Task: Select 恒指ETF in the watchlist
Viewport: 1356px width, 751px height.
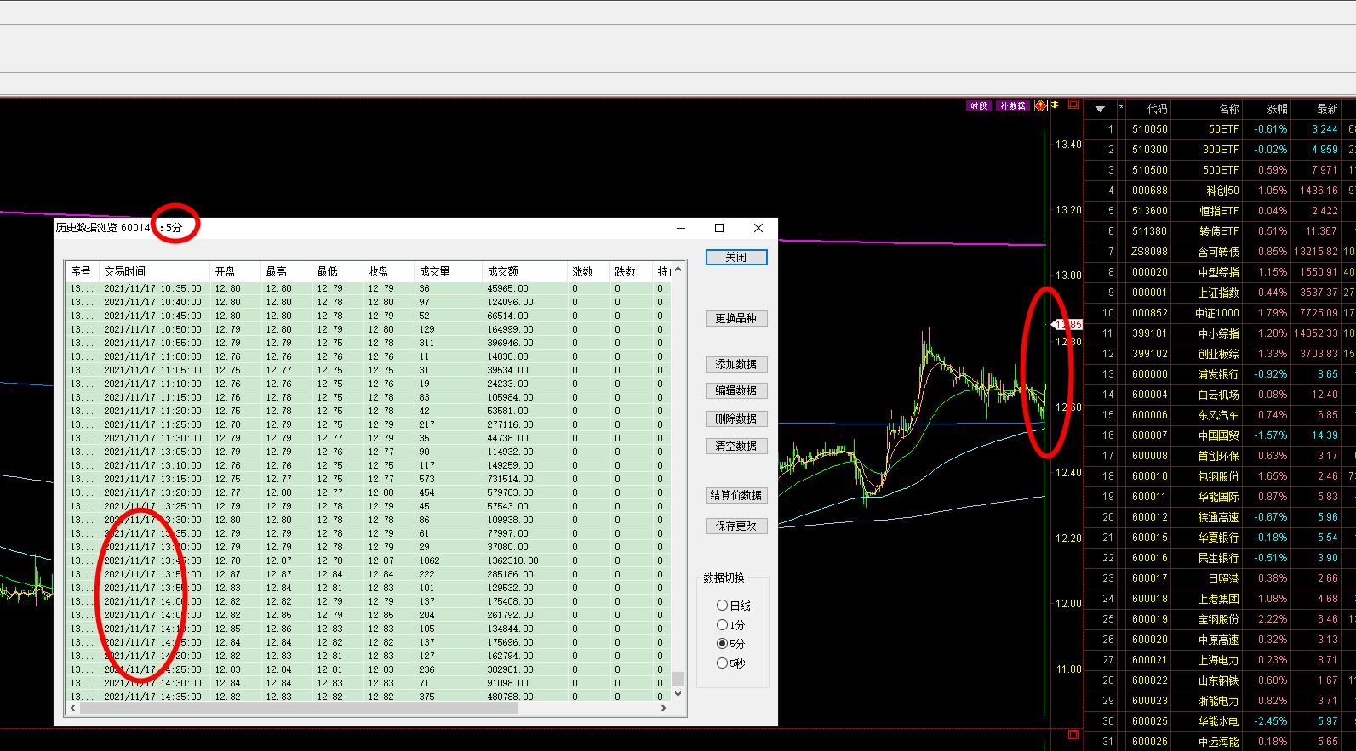Action: [x=1218, y=211]
